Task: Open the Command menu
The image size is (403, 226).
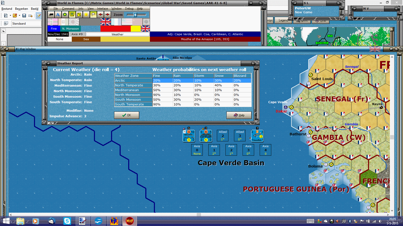Action: 68,9
